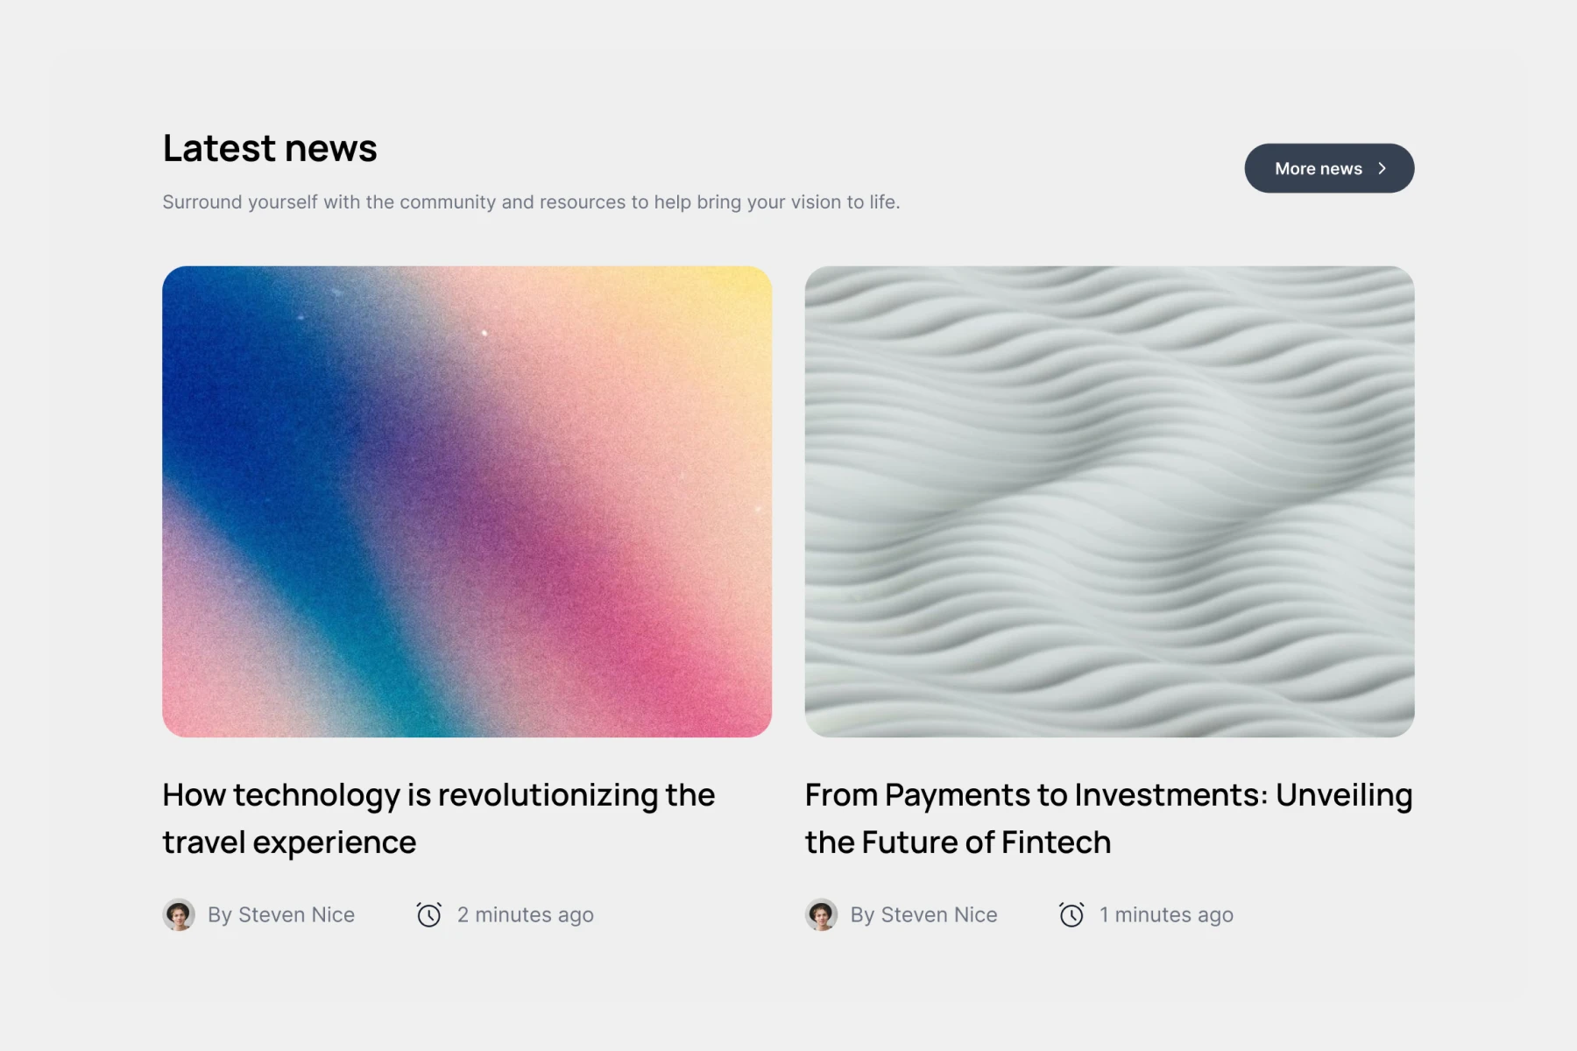Open Steven Nice's avatar on the travel article
This screenshot has width=1577, height=1051.
179,914
